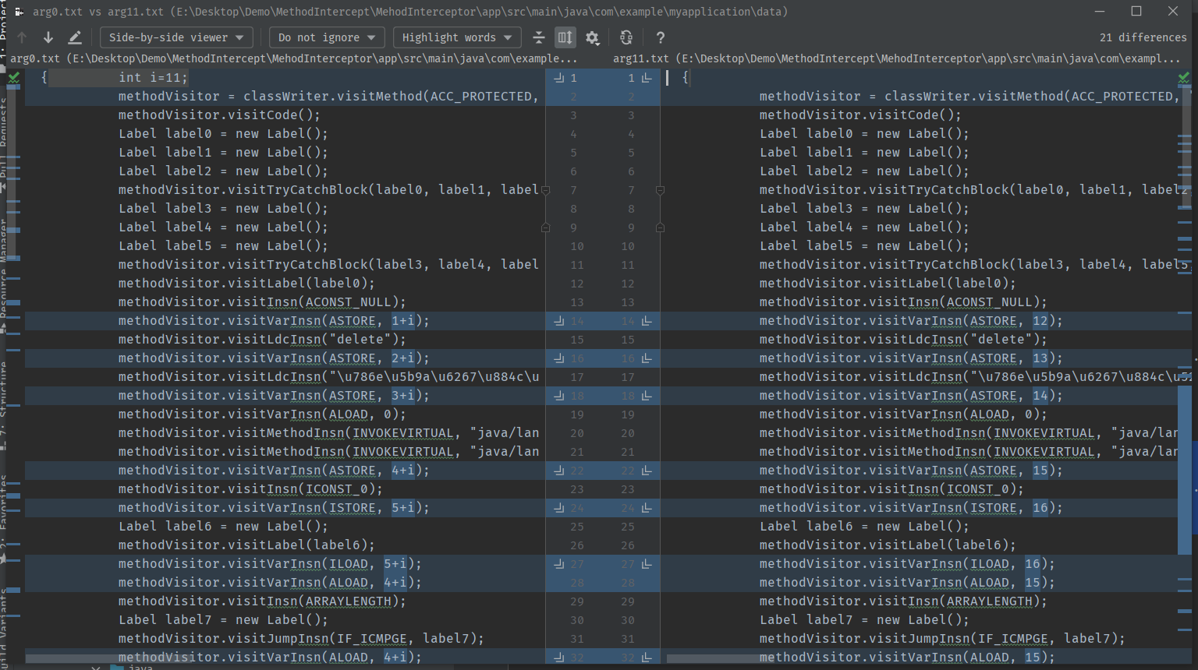Click 'Label label7 = new Label()' in right pane
The width and height of the screenshot is (1198, 670).
864,620
